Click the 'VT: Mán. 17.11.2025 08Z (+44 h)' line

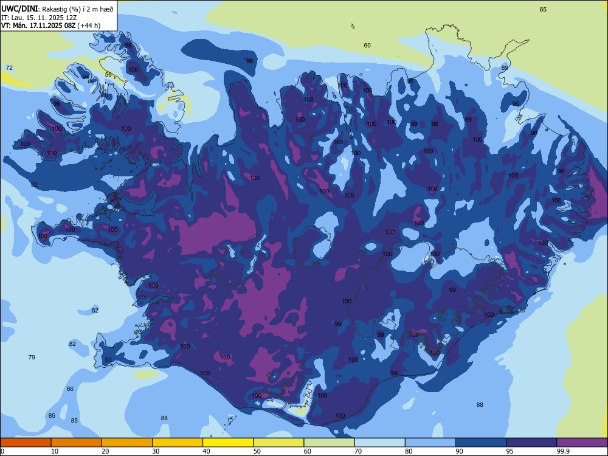point(51,26)
